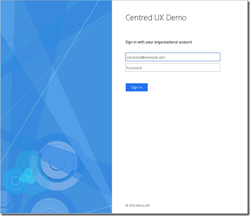
Task: Click the Centred UX Demo heading
Action: (x=156, y=18)
